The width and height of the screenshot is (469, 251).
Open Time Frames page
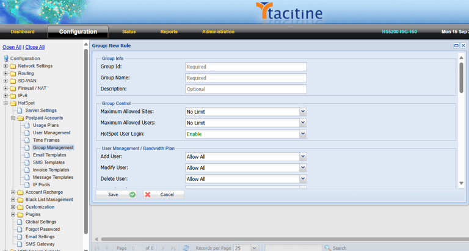pos(46,140)
